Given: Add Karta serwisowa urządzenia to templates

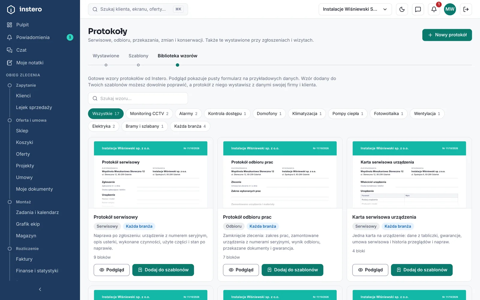Looking at the screenshot, I should pos(422,270).
